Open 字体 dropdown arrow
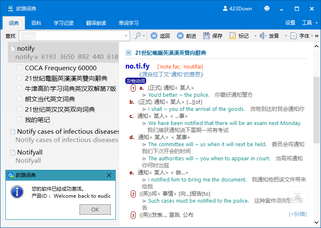 [312, 36]
